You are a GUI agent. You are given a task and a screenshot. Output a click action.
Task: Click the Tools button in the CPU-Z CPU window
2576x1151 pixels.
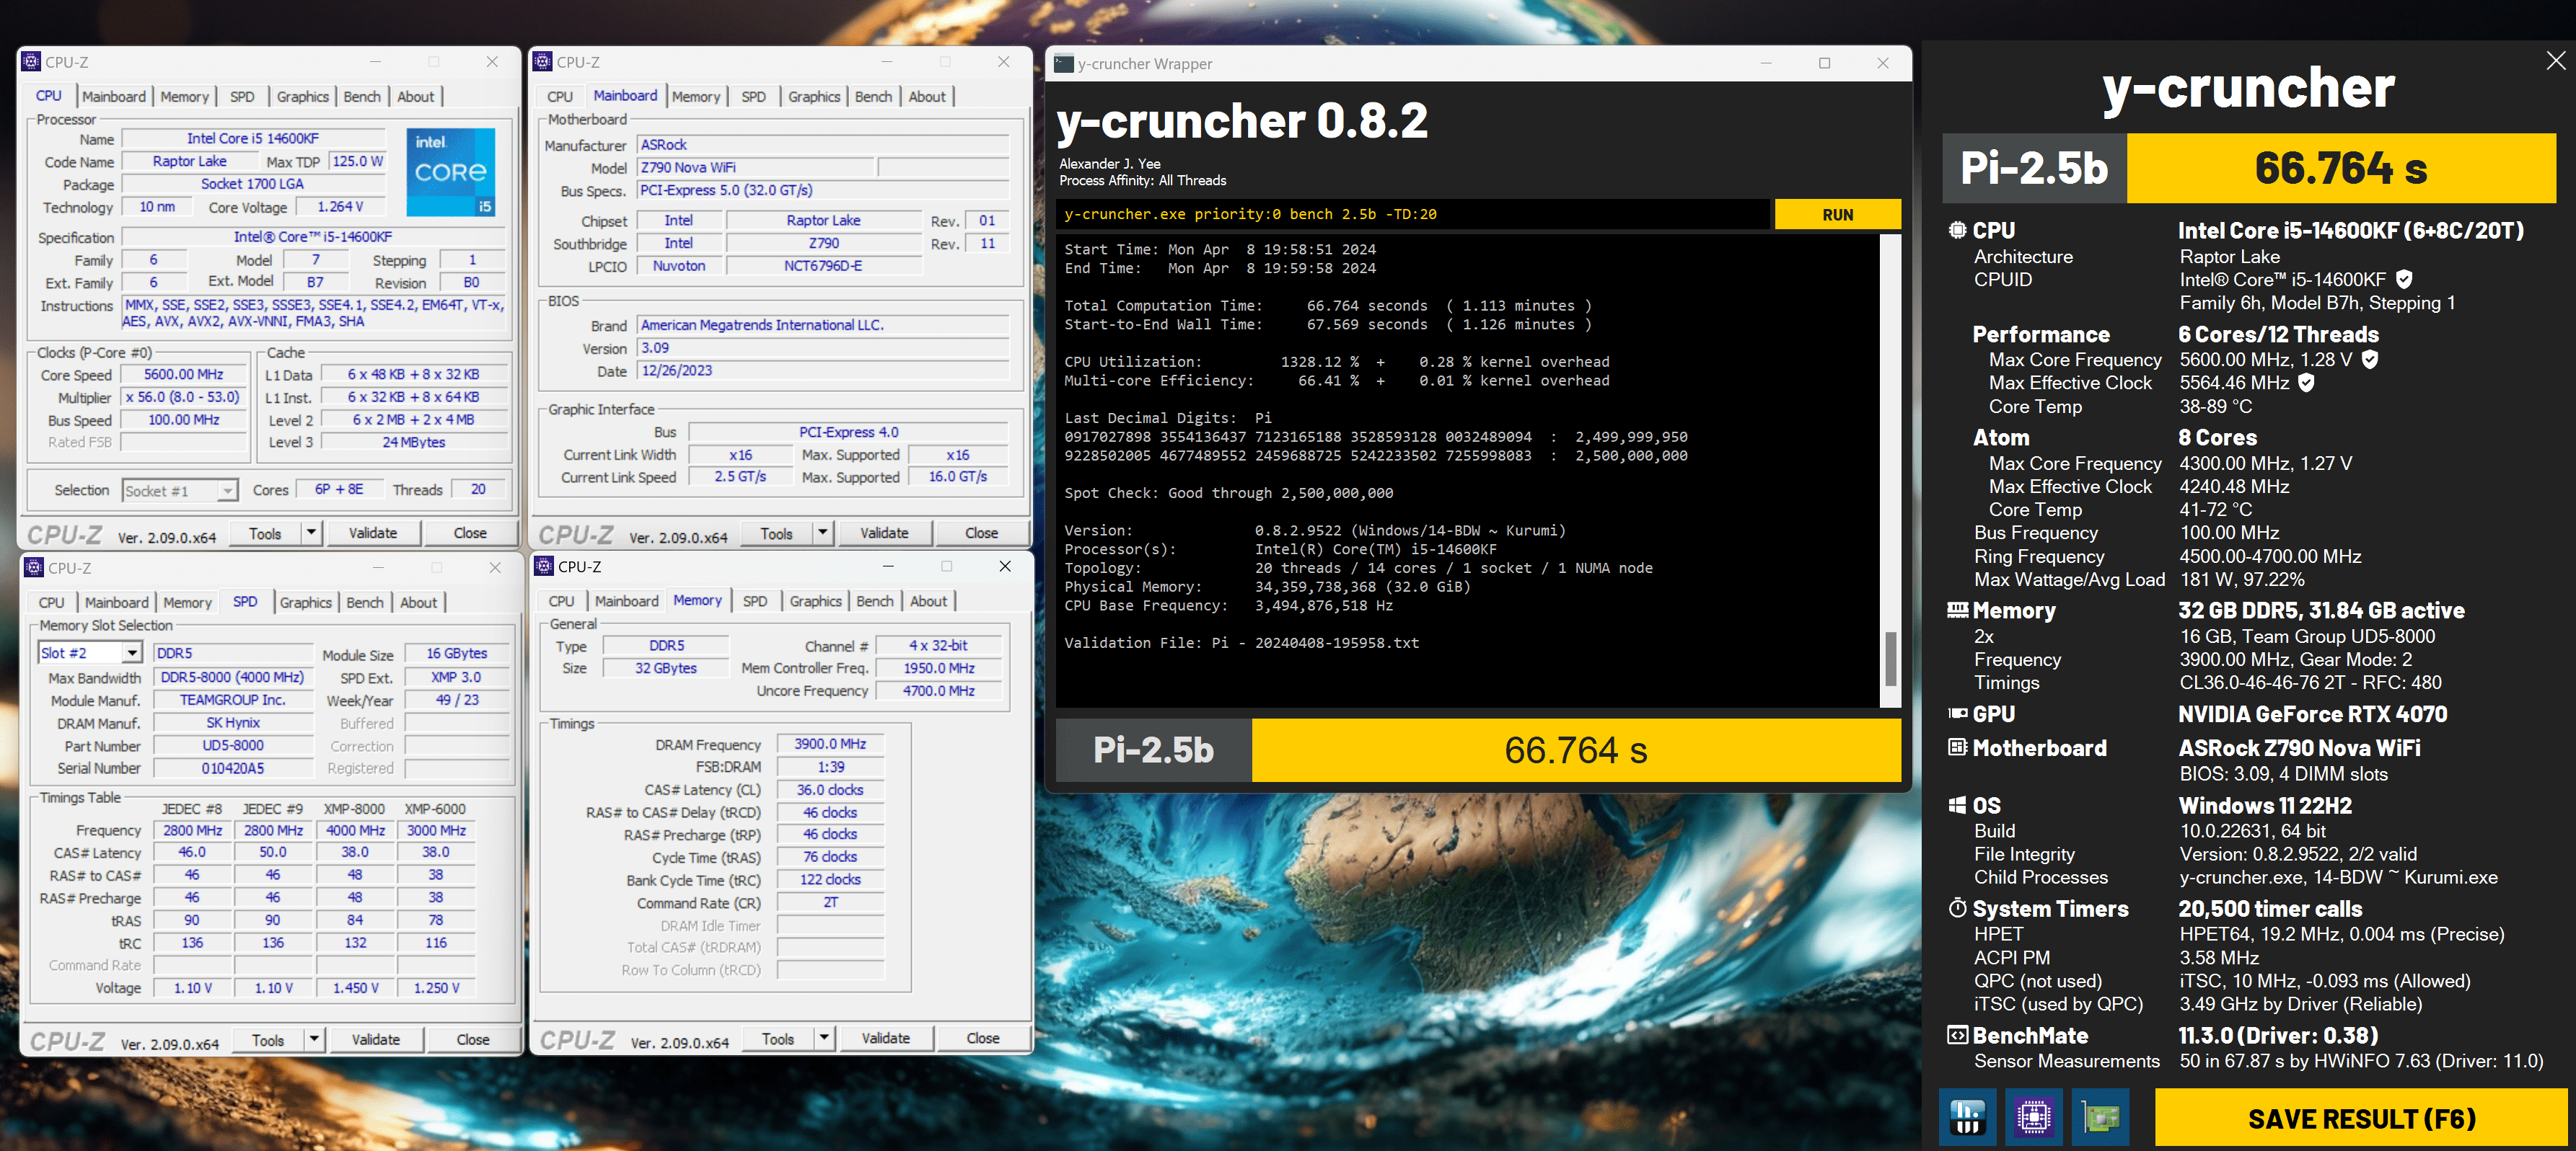[265, 533]
